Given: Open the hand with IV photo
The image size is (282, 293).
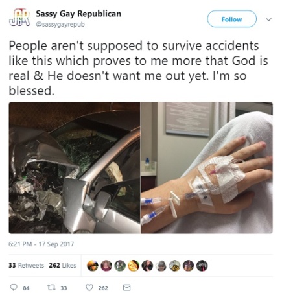Looking at the screenshot, I should [207, 168].
